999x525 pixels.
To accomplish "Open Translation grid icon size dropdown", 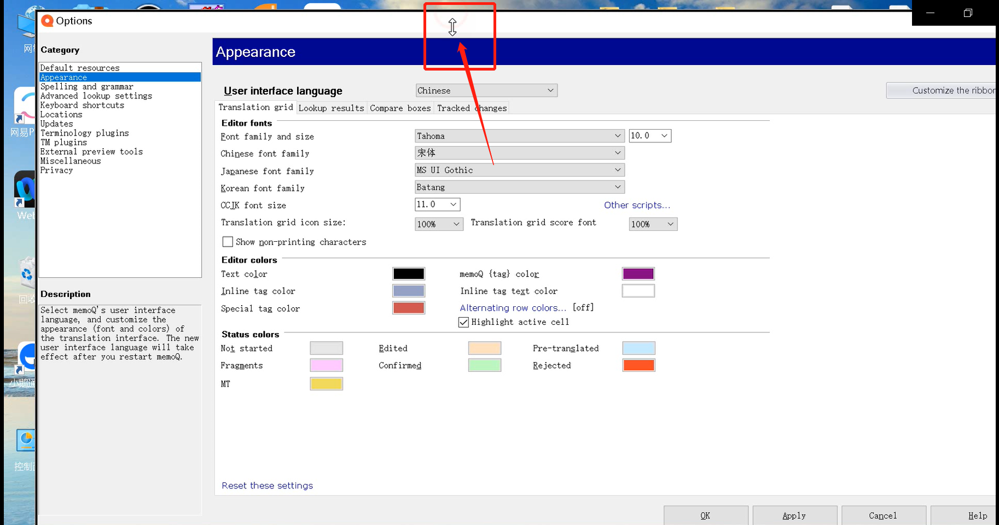I will (439, 224).
